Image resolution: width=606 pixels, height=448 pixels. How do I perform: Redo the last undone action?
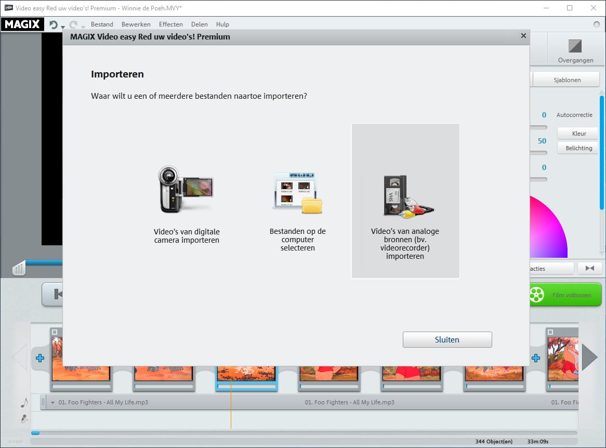[x=73, y=25]
